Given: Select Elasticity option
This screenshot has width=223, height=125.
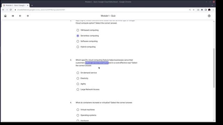Looking at the screenshot, I should [x=78, y=78].
